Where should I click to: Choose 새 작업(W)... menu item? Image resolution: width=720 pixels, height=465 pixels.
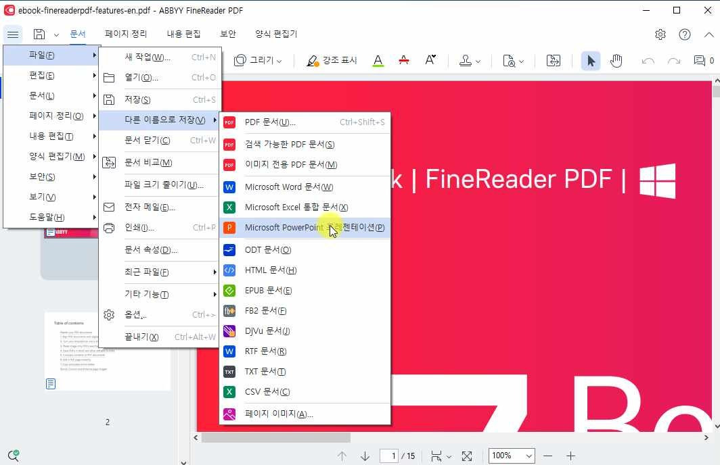click(x=159, y=57)
